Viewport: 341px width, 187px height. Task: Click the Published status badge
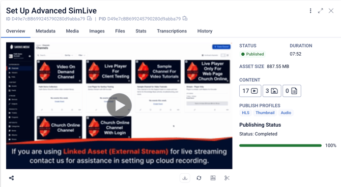(x=252, y=54)
